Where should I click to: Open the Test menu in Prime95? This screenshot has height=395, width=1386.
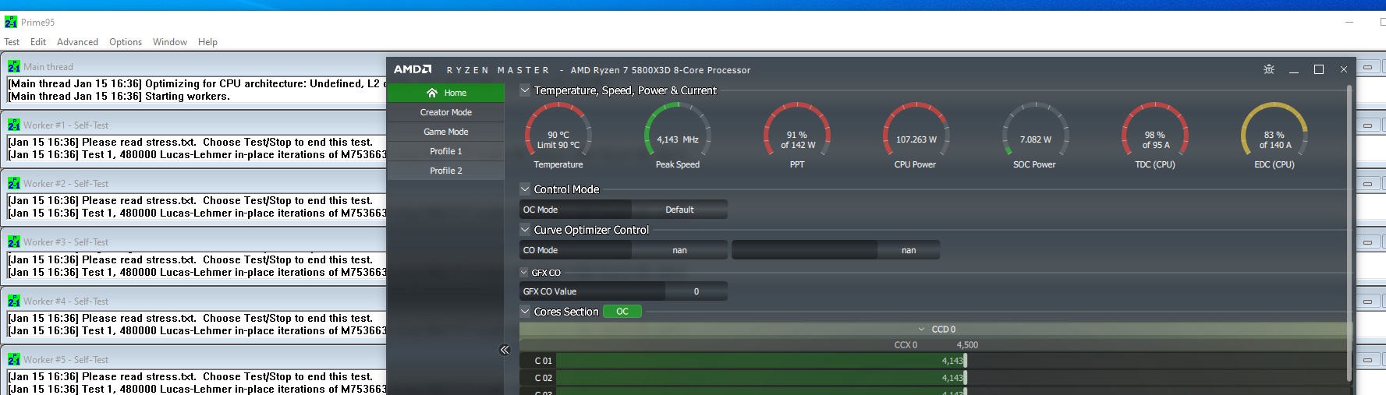click(x=12, y=42)
